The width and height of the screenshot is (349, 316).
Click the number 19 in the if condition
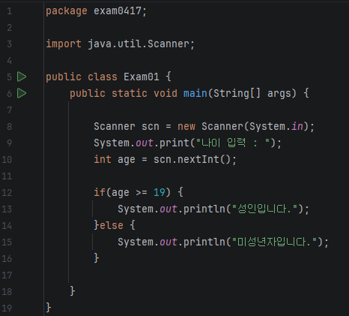160,192
